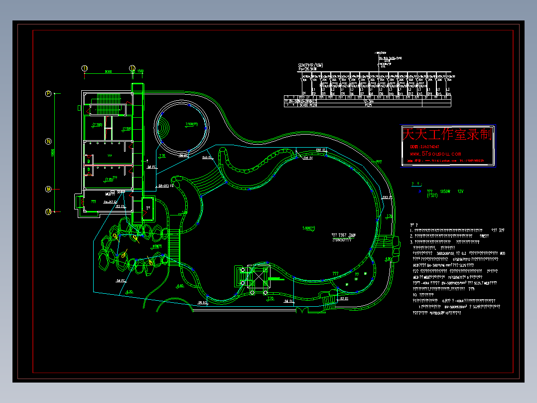The image size is (537, 403).
Task: Select the grid axis bubble labeled 12
Action: (x=132, y=68)
